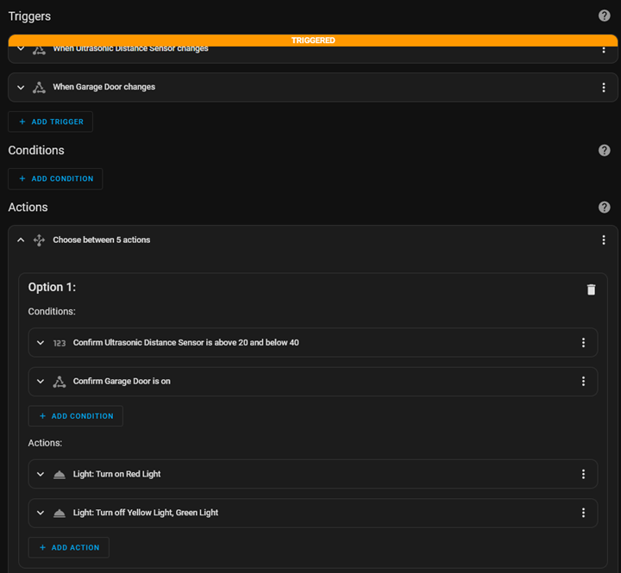621x573 pixels.
Task: Expand Confirm Ultrasonic Distance Sensor condition
Action: pyautogui.click(x=41, y=342)
